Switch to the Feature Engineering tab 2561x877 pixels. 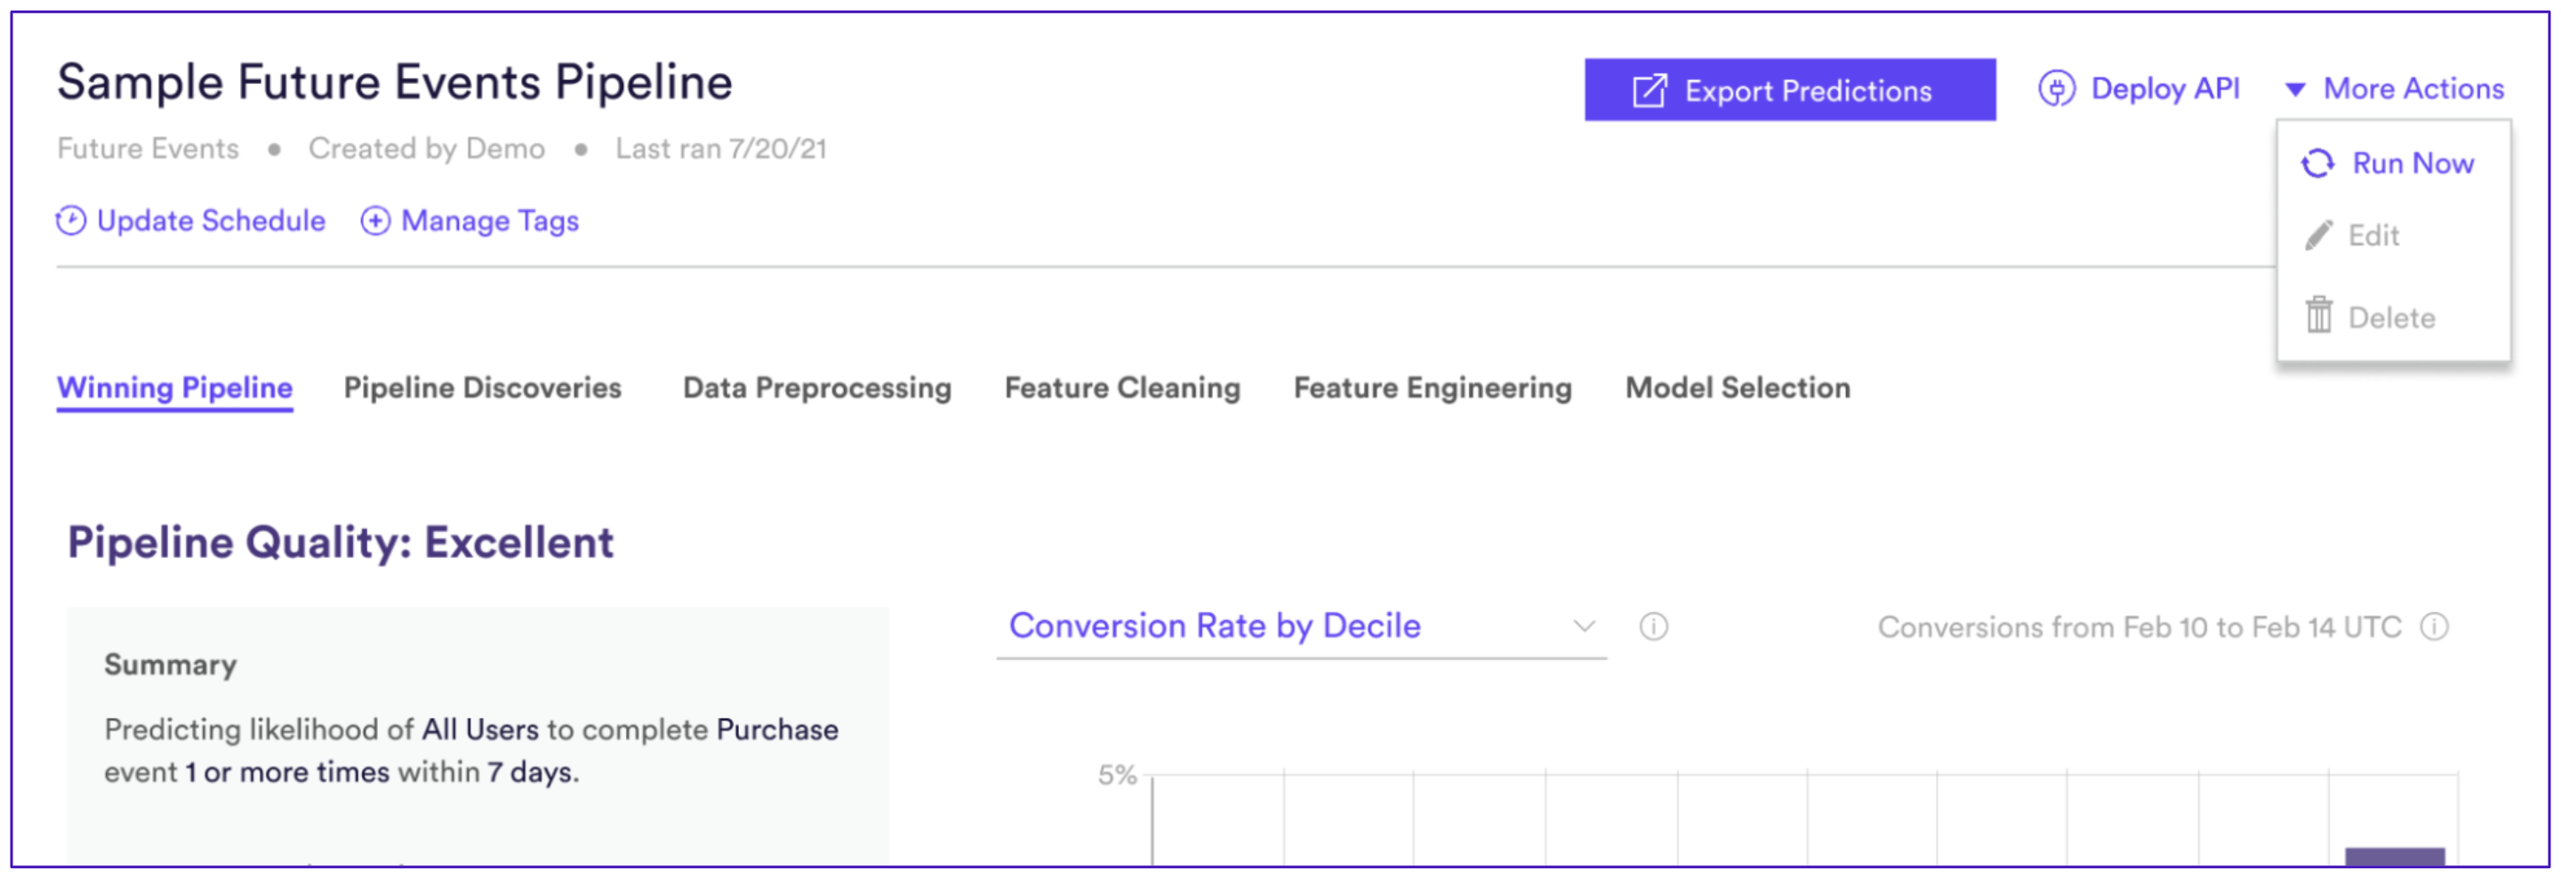(x=1433, y=388)
